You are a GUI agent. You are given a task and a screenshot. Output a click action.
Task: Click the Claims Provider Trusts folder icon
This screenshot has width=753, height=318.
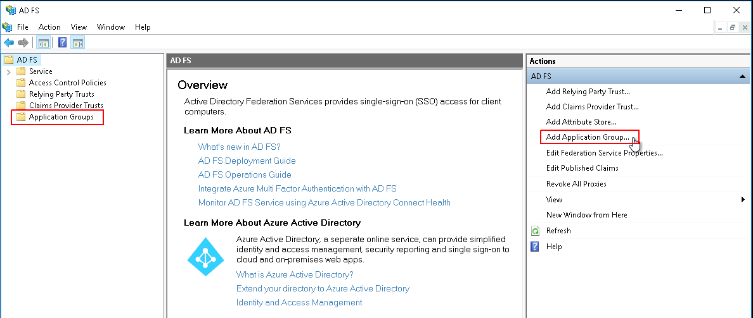point(21,106)
